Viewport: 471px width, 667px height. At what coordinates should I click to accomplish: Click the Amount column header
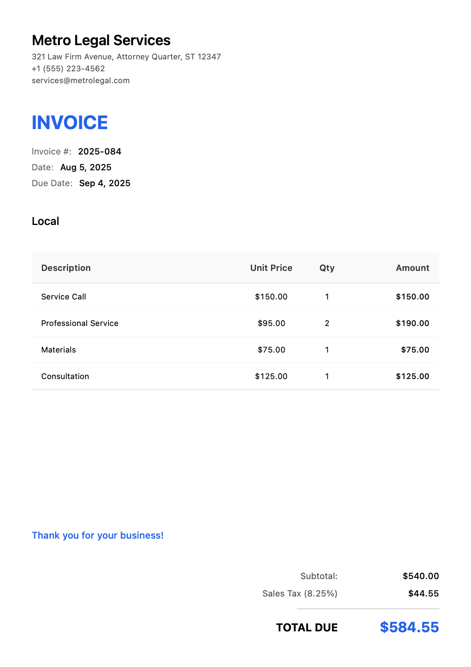[x=412, y=268]
